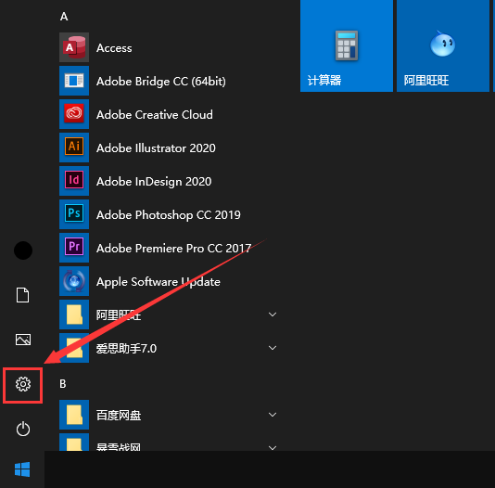
Task: Open the Settings gear icon
Action: (x=23, y=384)
